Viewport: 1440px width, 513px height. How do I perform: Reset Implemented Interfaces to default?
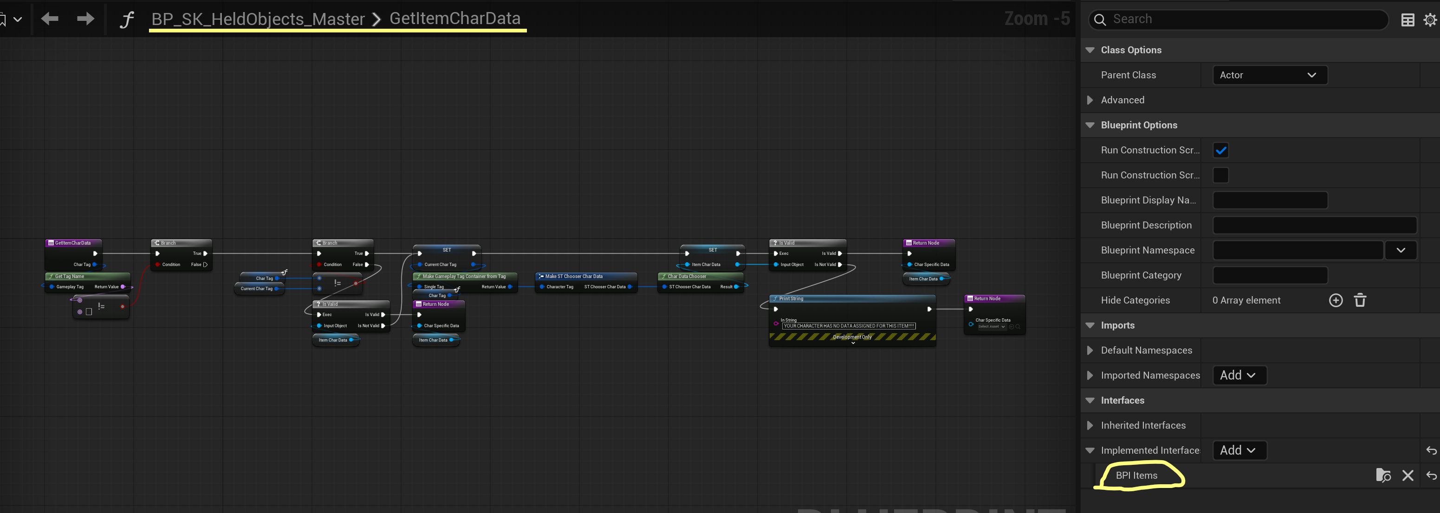[x=1431, y=450]
